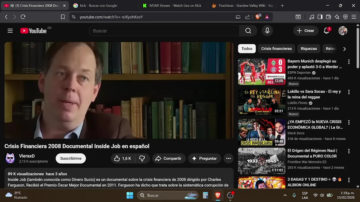Select the partially shown Relac chip
Viewport: 360px width, 202px height.
(x=330, y=49)
